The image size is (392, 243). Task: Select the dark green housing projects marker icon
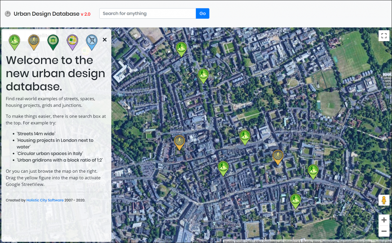(53, 41)
